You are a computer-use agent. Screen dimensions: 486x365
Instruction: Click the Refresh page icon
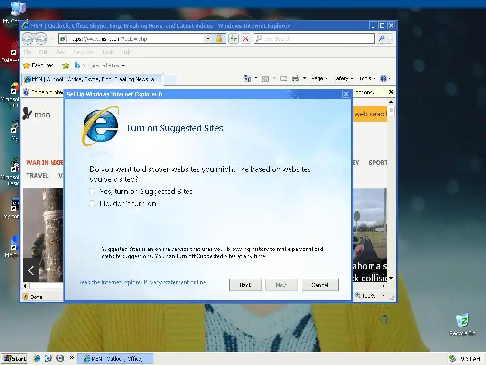click(234, 39)
